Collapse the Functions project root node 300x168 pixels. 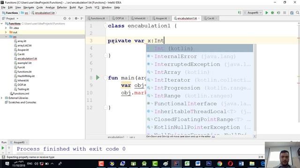coord(2,24)
